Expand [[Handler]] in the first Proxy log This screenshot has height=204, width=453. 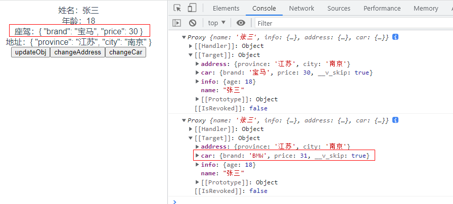(191, 46)
